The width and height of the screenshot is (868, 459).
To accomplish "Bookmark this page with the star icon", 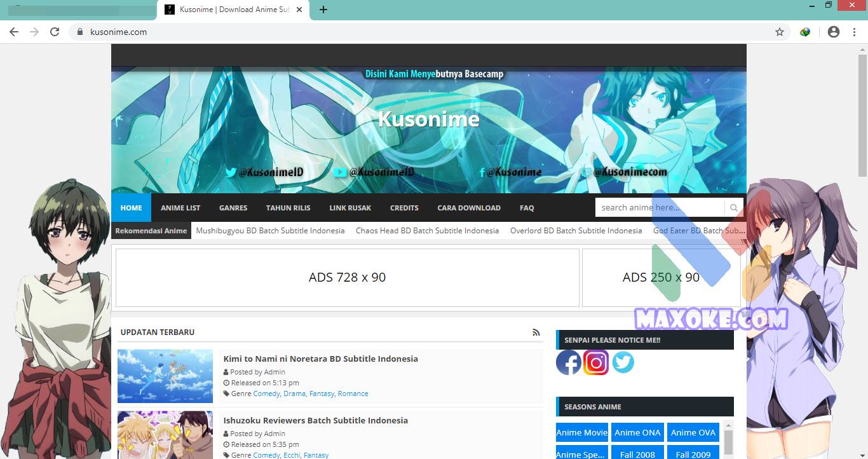I will click(x=780, y=32).
